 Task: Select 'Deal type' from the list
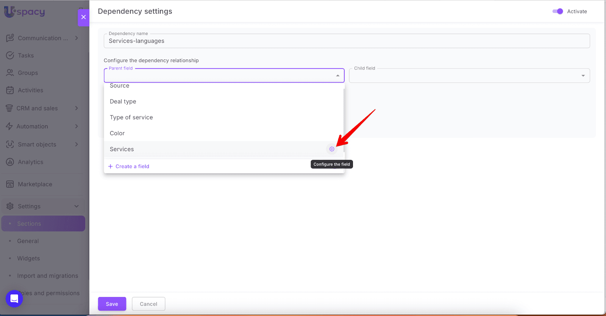123,102
